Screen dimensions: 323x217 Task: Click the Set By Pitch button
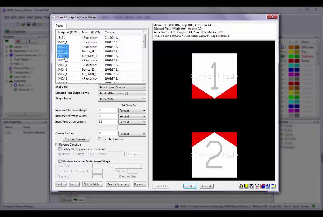[x=93, y=184]
